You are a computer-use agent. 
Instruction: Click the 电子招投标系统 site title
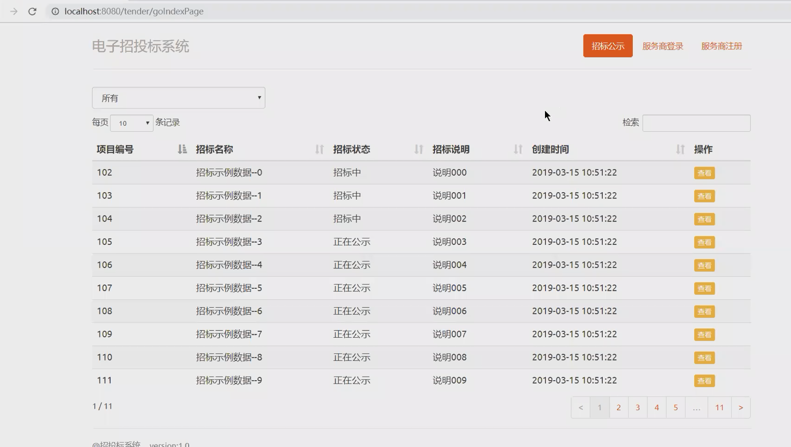tap(140, 46)
